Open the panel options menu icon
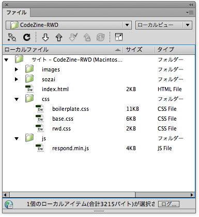199x217 pixels. click(x=190, y=12)
